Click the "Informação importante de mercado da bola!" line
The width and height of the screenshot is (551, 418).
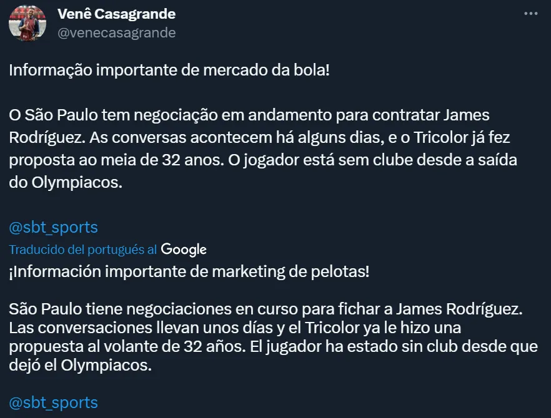click(169, 70)
